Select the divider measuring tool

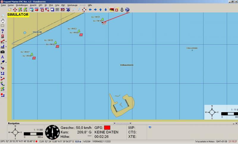tap(3, 57)
